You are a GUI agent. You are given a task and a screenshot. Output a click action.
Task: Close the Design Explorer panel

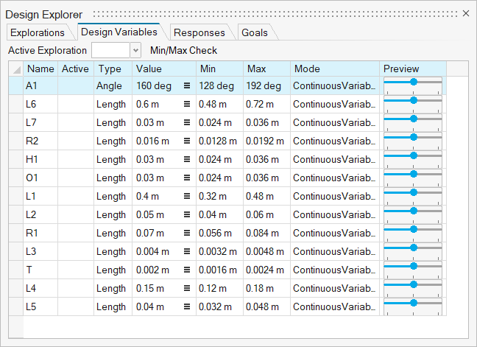coord(466,14)
